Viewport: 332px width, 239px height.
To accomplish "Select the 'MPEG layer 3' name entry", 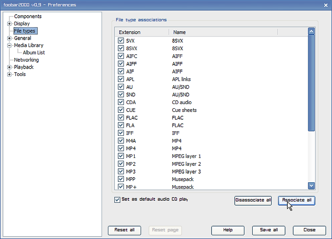I will pyautogui.click(x=186, y=171).
